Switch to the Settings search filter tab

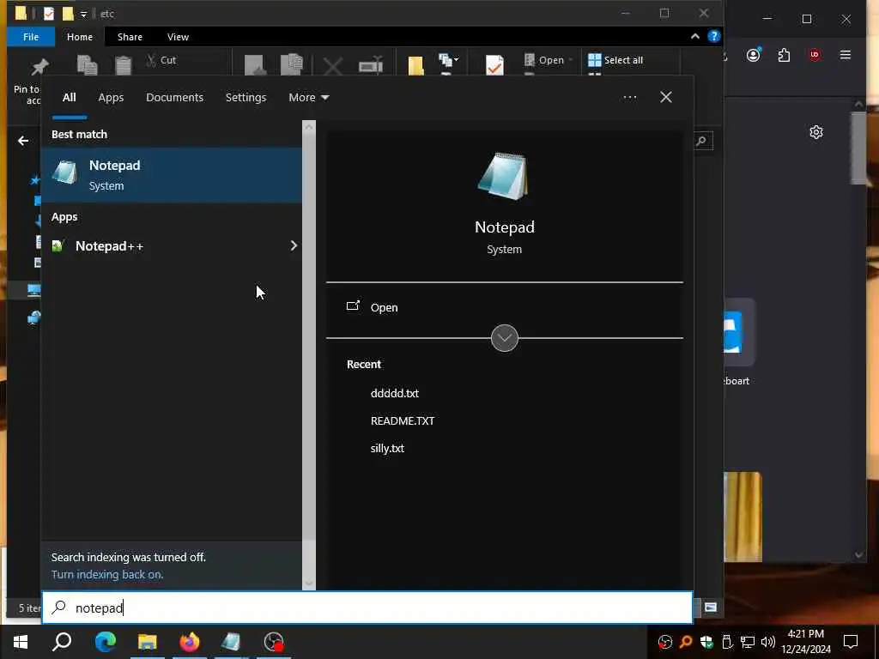246,98
